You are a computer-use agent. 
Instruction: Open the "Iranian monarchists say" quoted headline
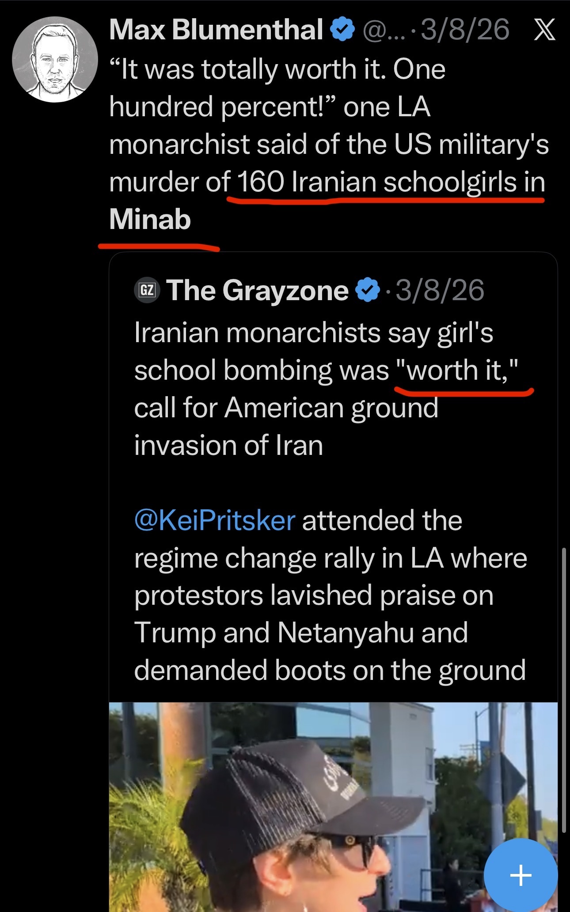pos(313,332)
